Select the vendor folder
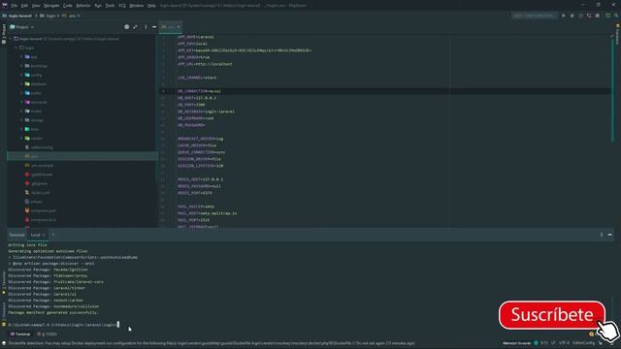This screenshot has height=349, width=621. (37, 139)
